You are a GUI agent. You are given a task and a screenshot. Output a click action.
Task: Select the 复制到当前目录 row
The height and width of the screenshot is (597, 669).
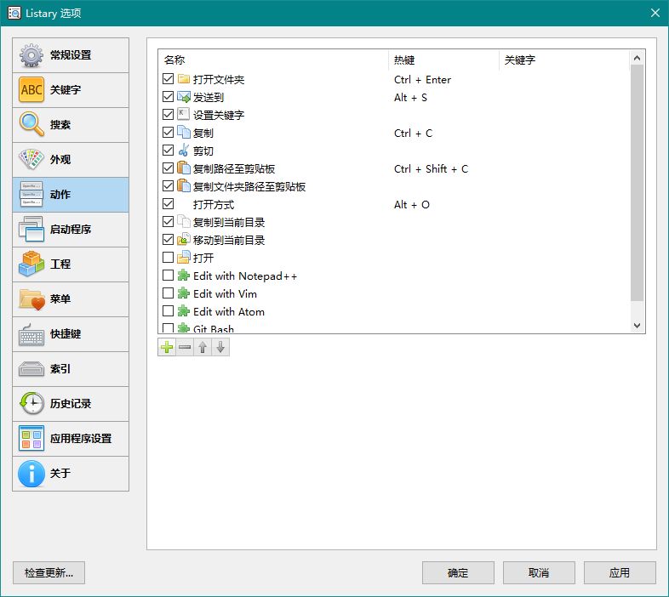395,222
